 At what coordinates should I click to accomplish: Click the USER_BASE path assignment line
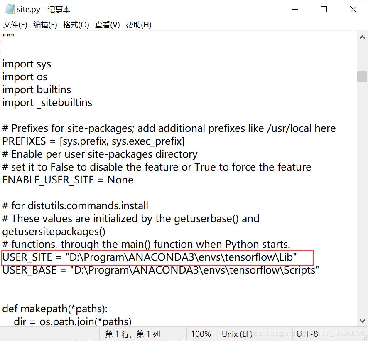point(161,270)
